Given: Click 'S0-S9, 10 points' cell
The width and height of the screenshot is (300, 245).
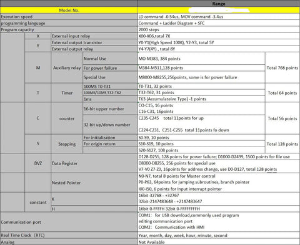Looking at the screenshot, I should click(x=201, y=138).
